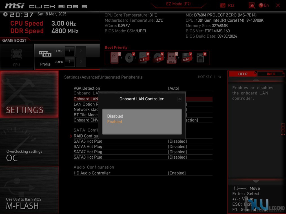Select the USB hard disk boot device icon
The image size is (286, 214).
point(144,58)
